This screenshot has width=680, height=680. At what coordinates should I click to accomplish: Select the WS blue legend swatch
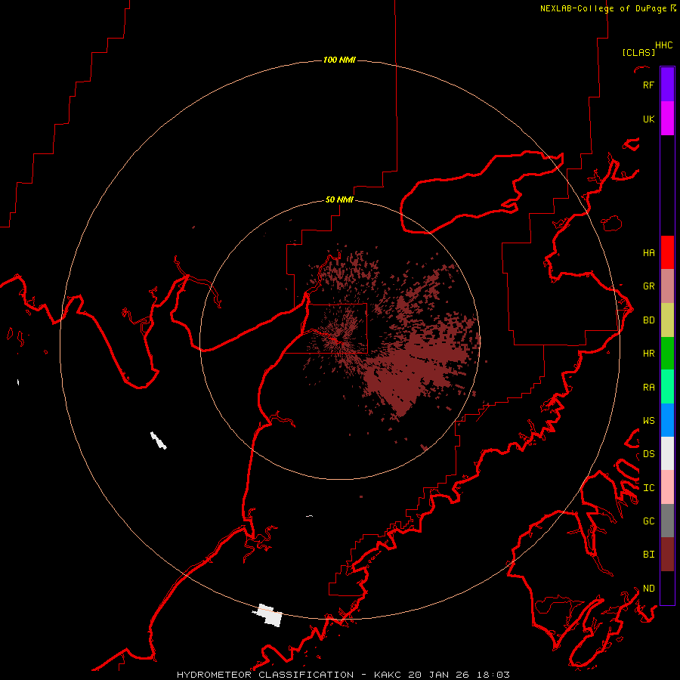click(667, 420)
